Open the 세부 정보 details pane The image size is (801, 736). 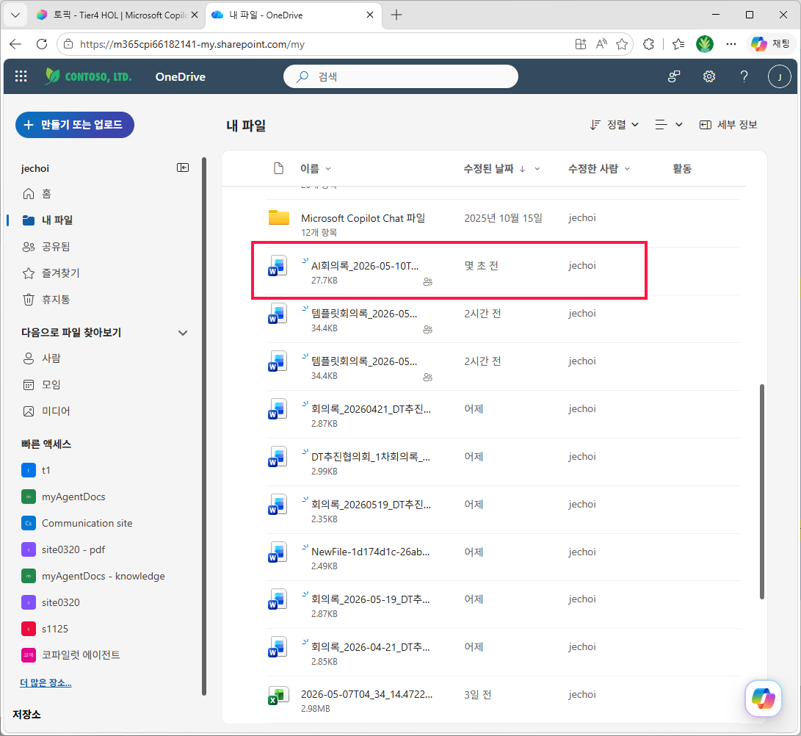pyautogui.click(x=728, y=125)
